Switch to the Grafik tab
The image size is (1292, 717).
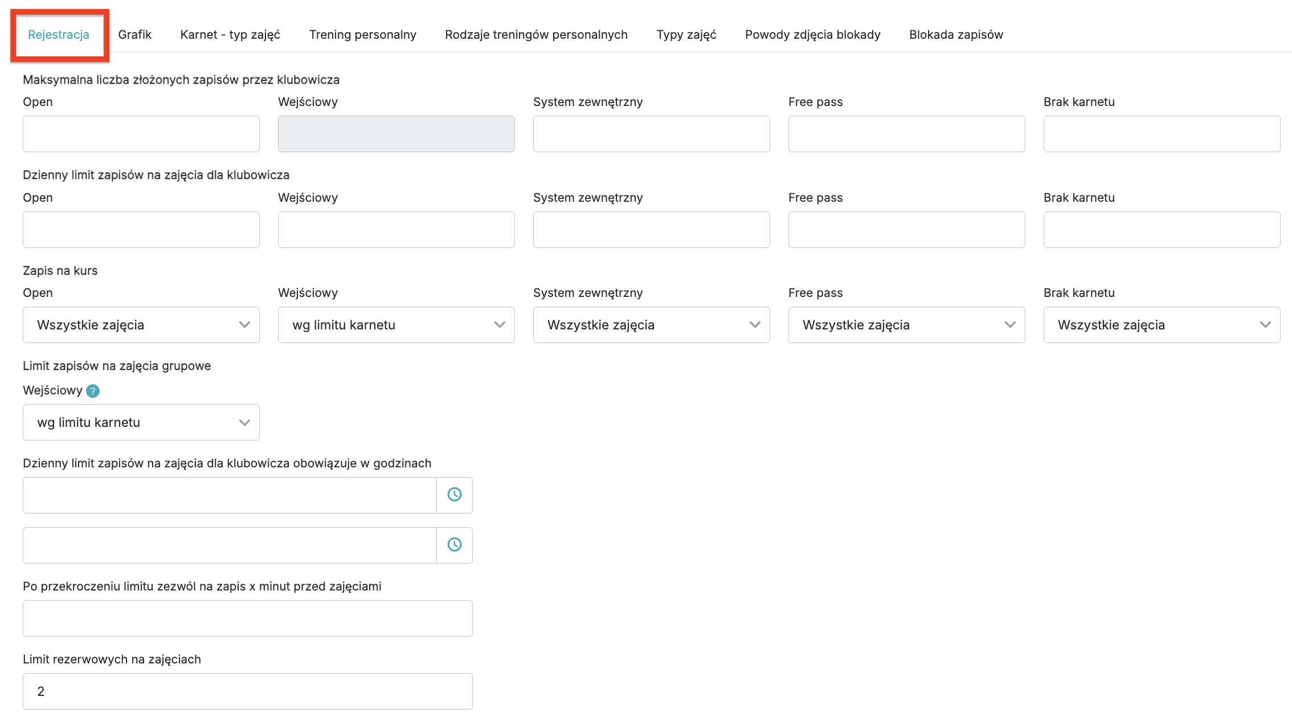point(134,35)
